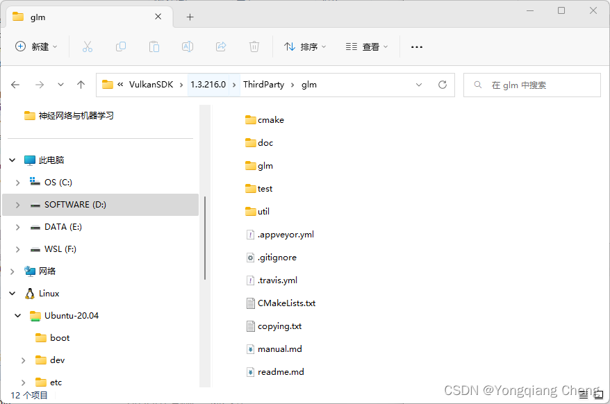Expand the etc folder node
Image resolution: width=610 pixels, height=404 pixels.
(x=24, y=382)
